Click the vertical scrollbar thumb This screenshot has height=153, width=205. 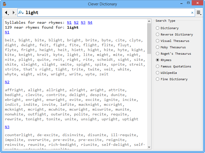point(149,39)
